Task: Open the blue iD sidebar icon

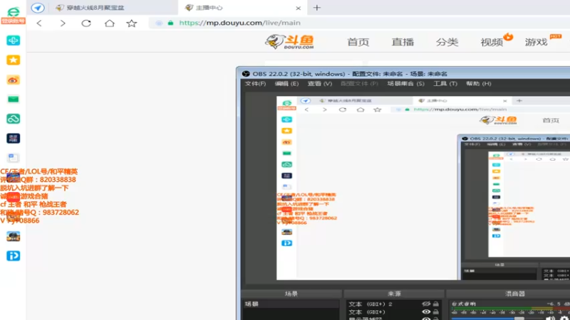Action: pos(13,256)
